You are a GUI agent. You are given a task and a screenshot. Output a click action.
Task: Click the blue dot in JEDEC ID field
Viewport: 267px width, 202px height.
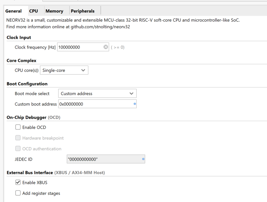click(x=143, y=159)
